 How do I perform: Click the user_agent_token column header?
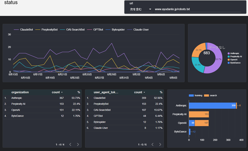106,92
